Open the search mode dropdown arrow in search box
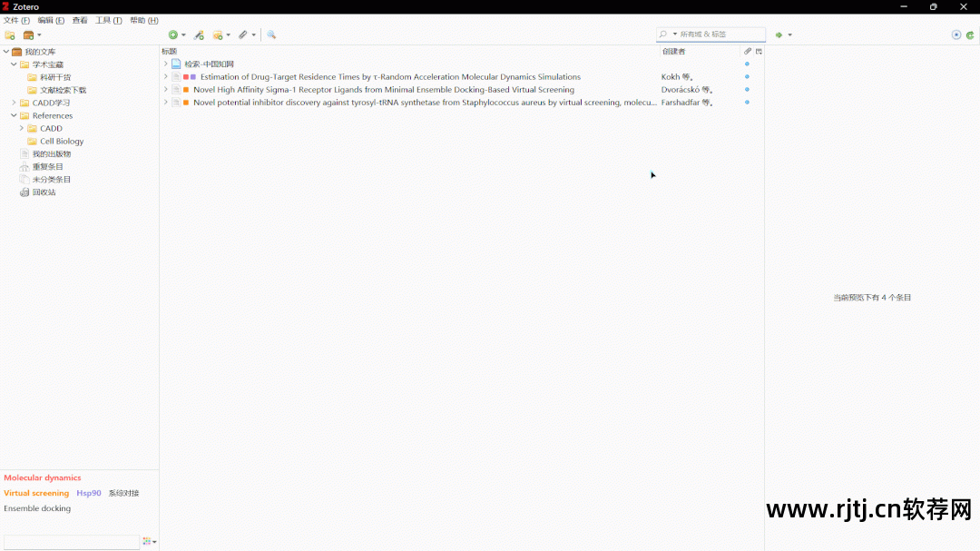 coord(675,34)
